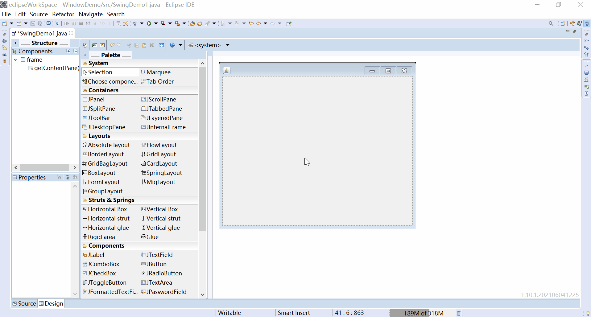This screenshot has width=591, height=317.
Task: Collapse the Palette panel with left arrow
Action: tap(85, 55)
